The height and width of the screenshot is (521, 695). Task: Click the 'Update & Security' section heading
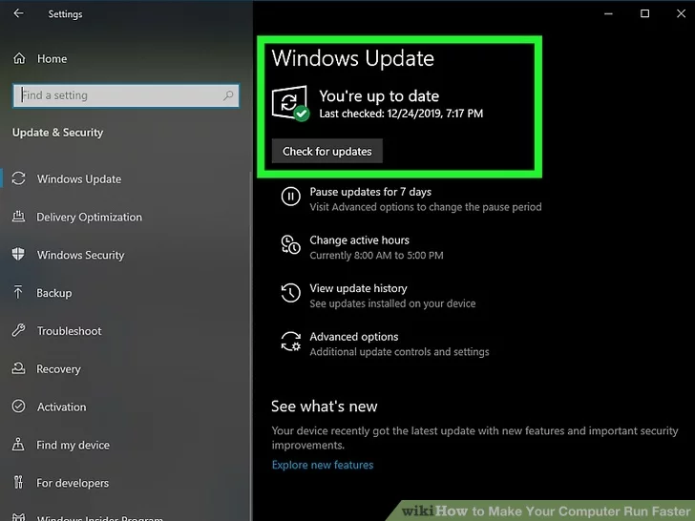pyautogui.click(x=57, y=133)
